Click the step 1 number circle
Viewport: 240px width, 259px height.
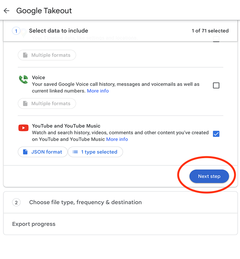[16, 31]
